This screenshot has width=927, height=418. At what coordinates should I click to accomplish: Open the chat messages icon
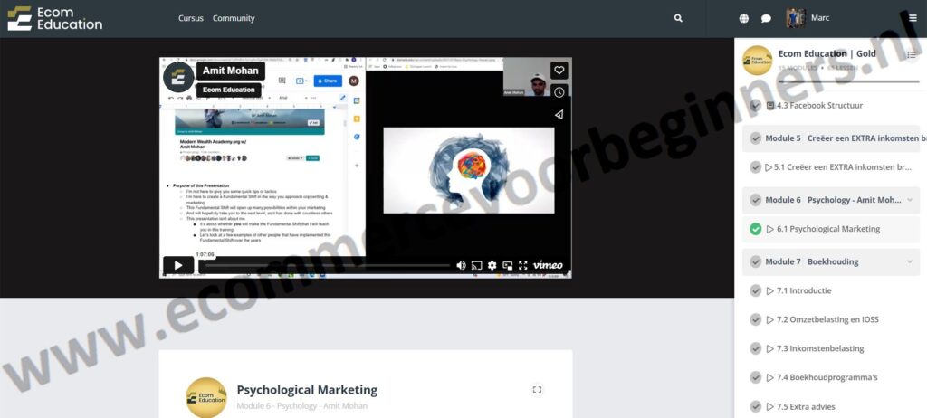pos(766,18)
